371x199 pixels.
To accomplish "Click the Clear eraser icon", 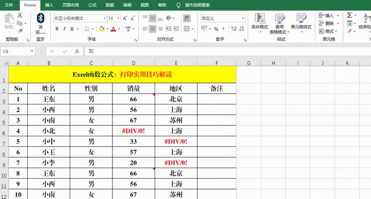I will pyautogui.click(x=350, y=31).
